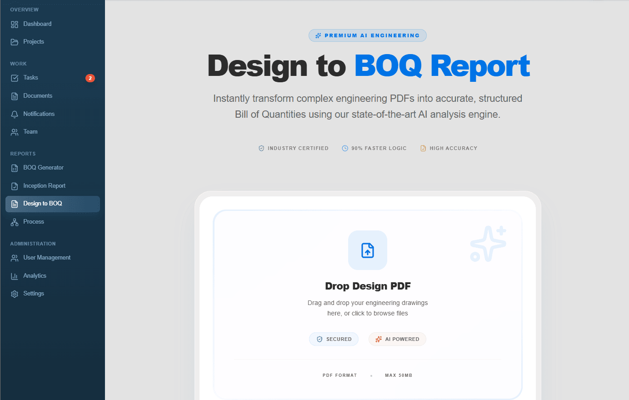Click the red Tasks notification badge
The width and height of the screenshot is (629, 400).
[90, 78]
